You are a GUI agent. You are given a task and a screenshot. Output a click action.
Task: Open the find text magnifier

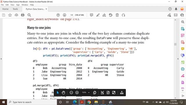(x=29, y=15)
